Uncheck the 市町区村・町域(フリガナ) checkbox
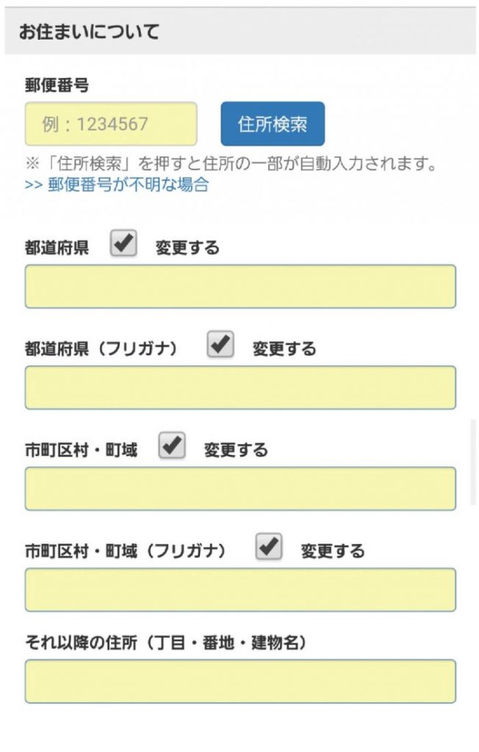The height and width of the screenshot is (752, 479). coord(269,547)
